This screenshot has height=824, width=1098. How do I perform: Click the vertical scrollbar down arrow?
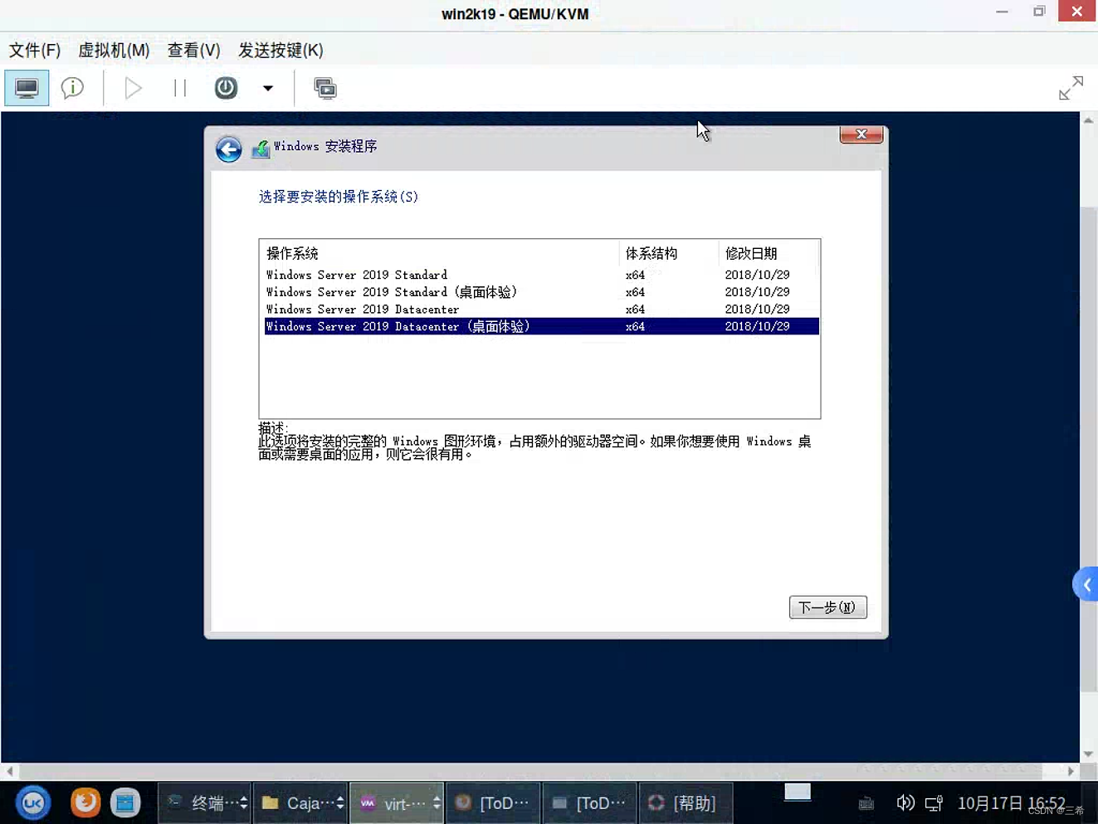tap(1088, 753)
